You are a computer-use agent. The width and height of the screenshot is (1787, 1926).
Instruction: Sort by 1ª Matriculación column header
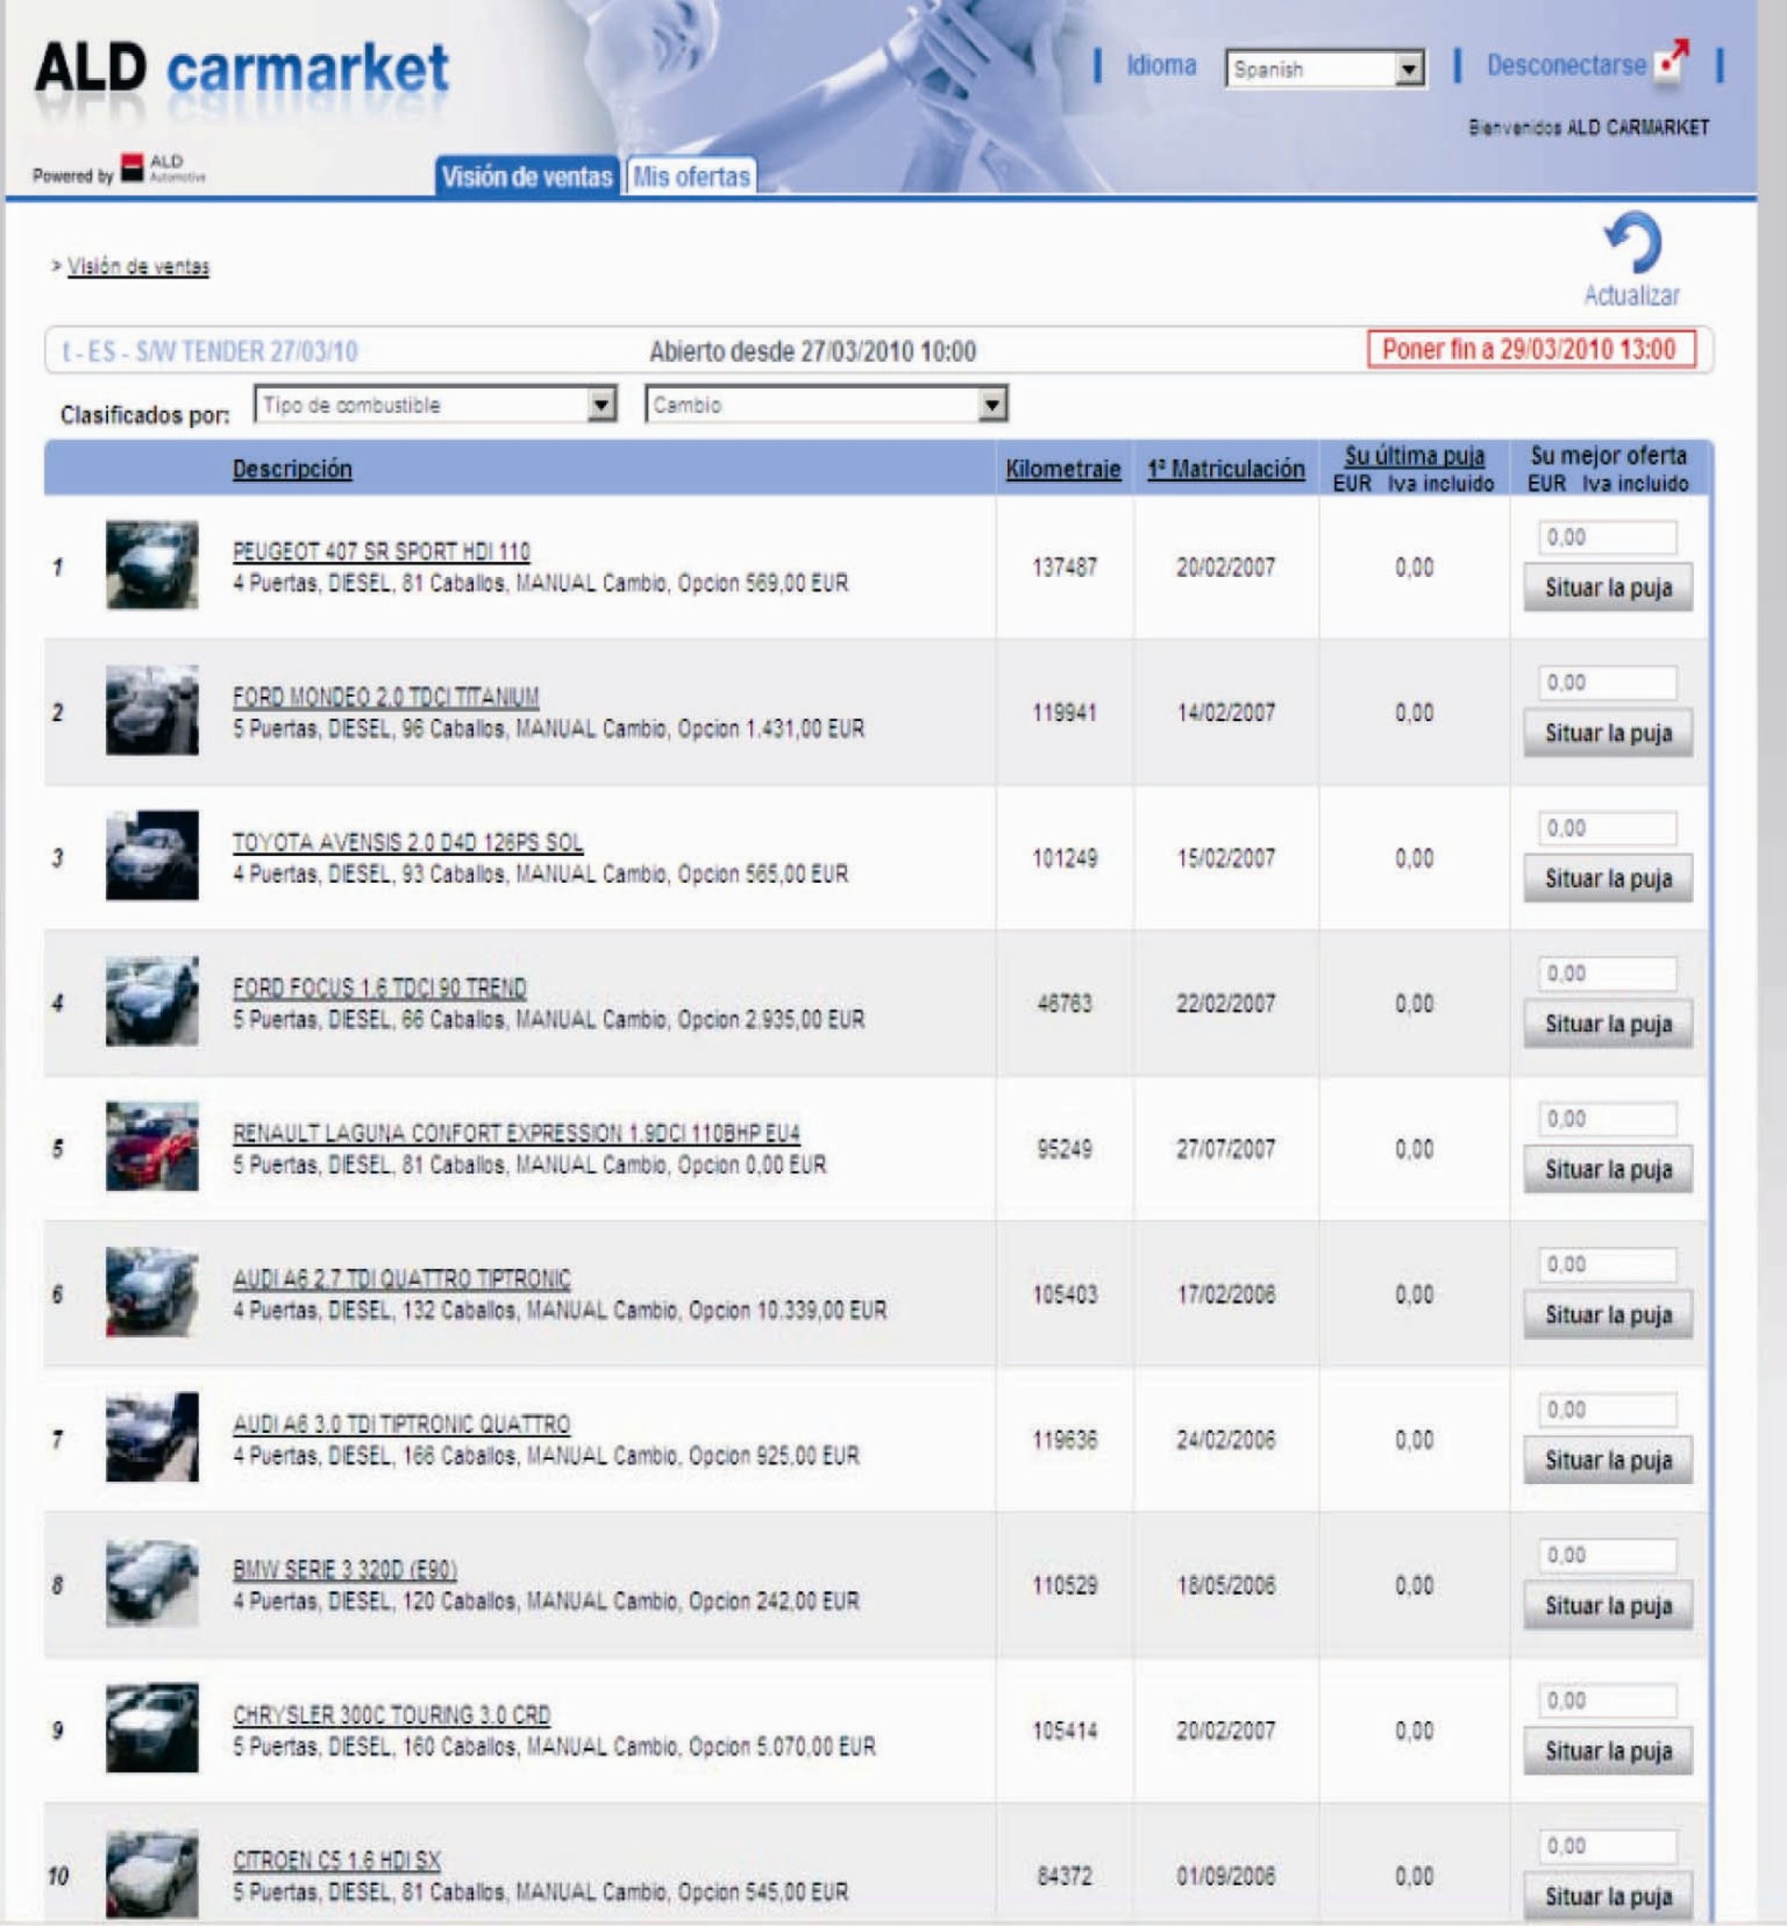[1225, 469]
